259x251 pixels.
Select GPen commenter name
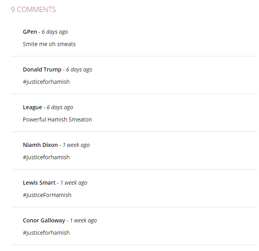[30, 32]
